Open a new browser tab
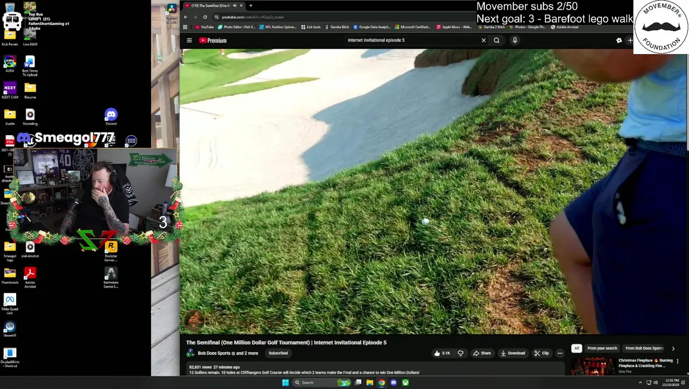This screenshot has width=689, height=389. point(251,5)
